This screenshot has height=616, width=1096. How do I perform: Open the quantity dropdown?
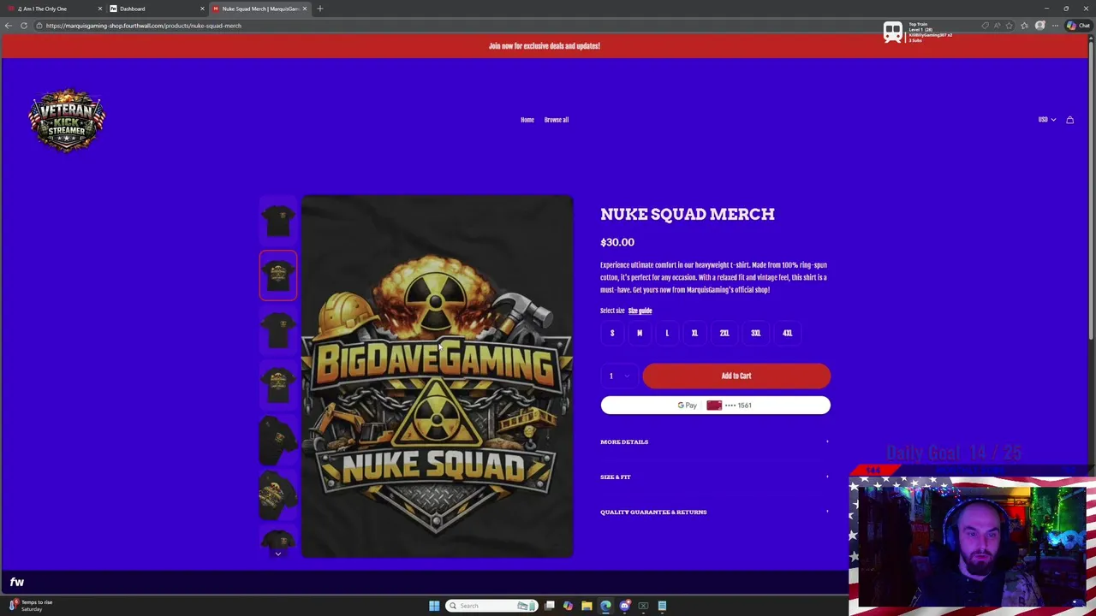pyautogui.click(x=619, y=376)
